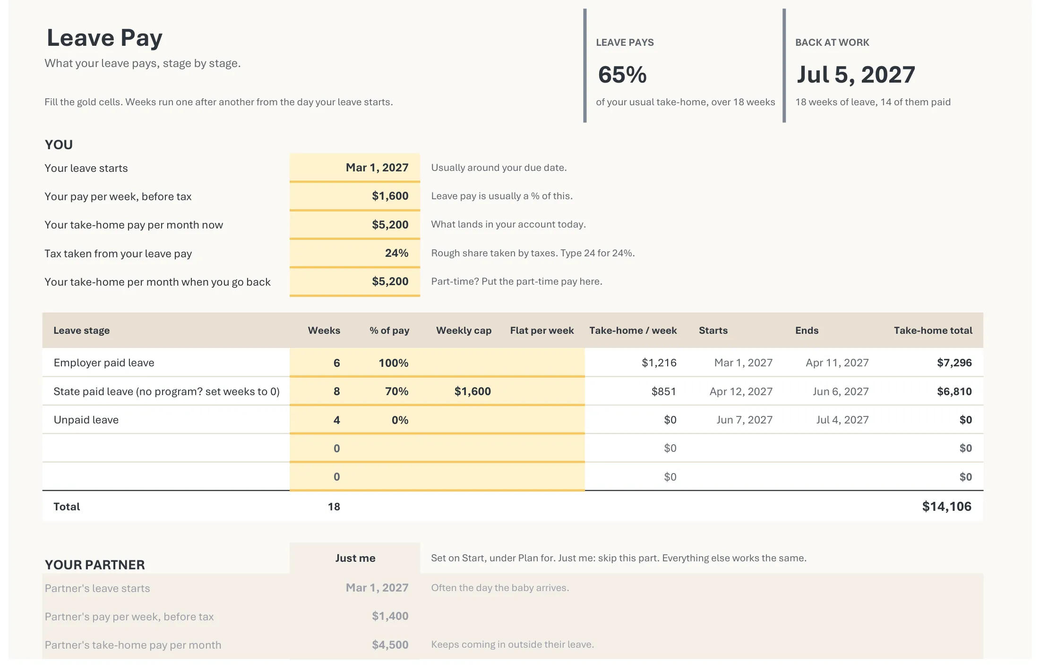This screenshot has height=668, width=1040.
Task: Select Unpaid leave weeks cell showing 4
Action: tap(320, 420)
